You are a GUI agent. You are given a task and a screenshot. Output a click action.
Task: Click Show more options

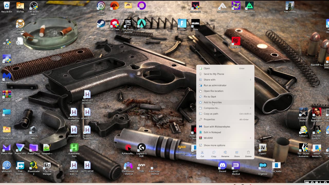click(x=225, y=145)
